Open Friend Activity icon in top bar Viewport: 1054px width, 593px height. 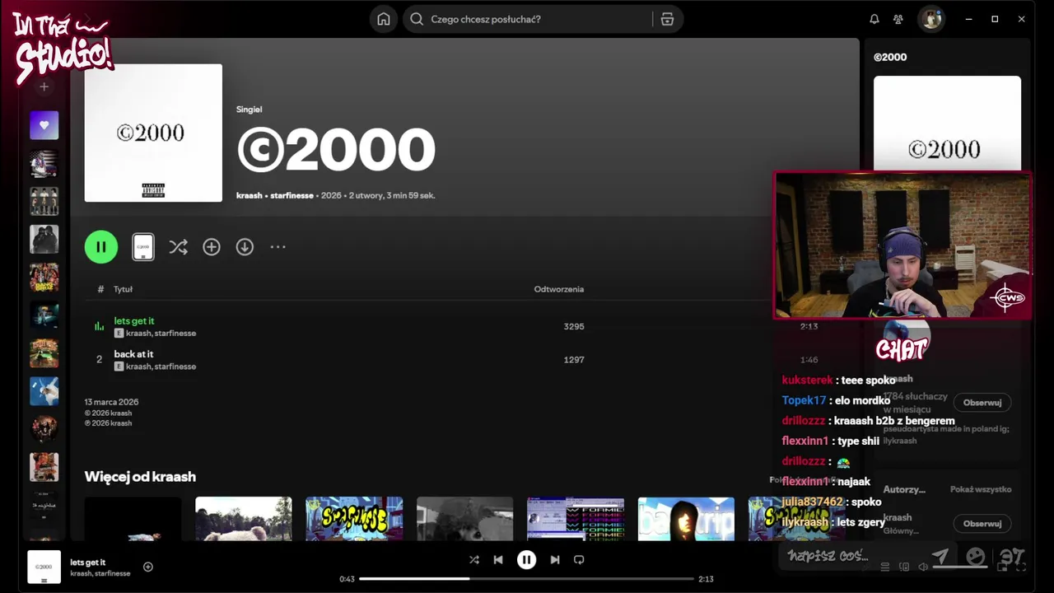(898, 19)
